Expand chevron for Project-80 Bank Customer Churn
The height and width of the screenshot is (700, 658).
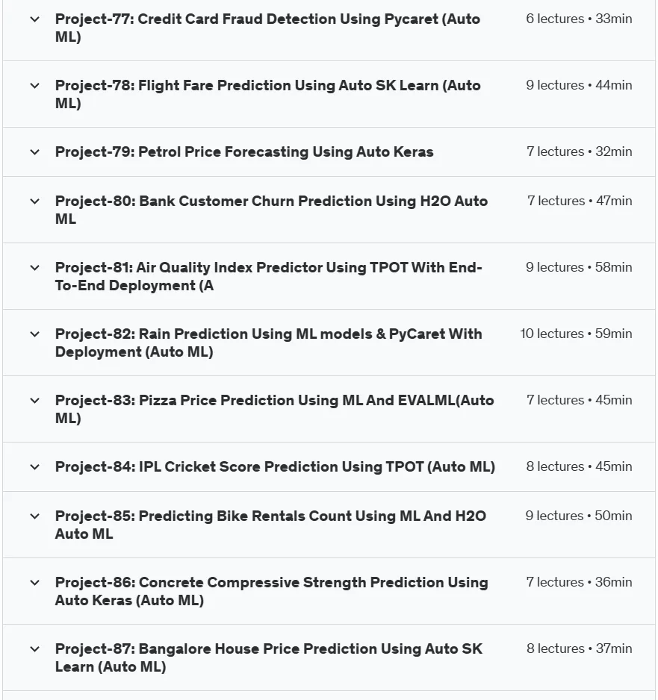pos(35,201)
